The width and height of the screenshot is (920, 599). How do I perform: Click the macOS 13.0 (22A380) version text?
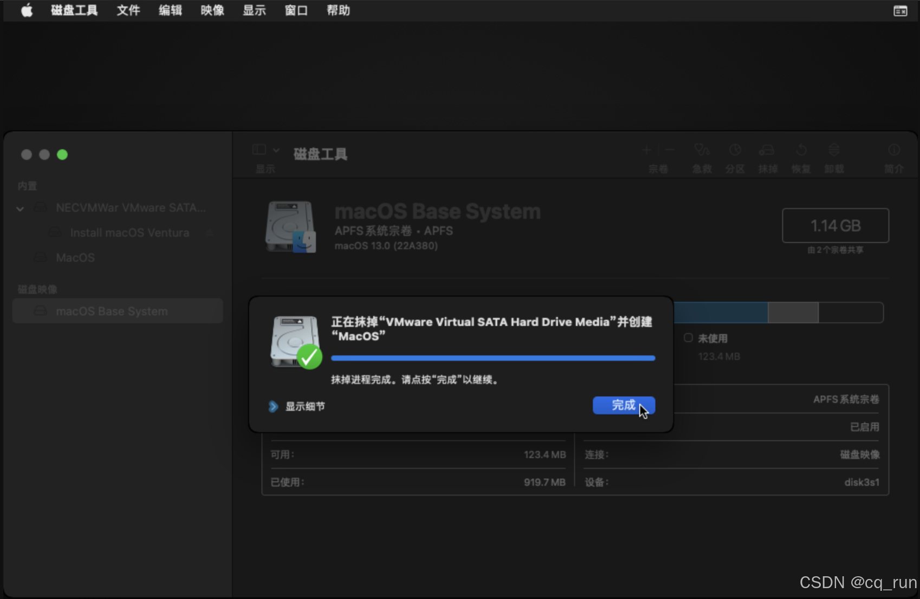click(386, 246)
